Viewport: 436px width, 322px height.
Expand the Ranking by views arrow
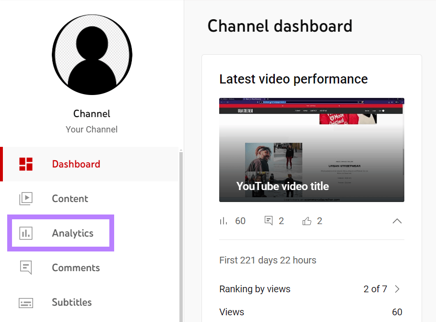[x=397, y=289]
